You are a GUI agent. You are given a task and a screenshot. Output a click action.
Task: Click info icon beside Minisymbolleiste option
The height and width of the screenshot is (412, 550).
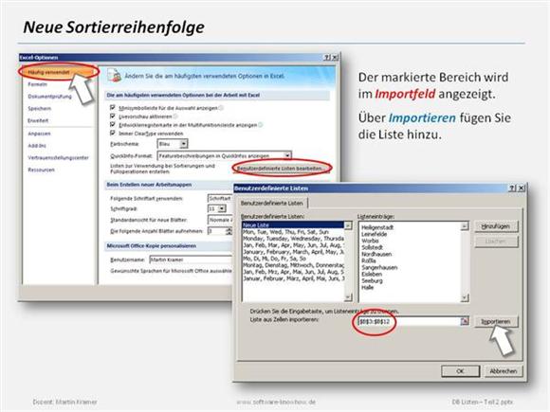(x=221, y=108)
